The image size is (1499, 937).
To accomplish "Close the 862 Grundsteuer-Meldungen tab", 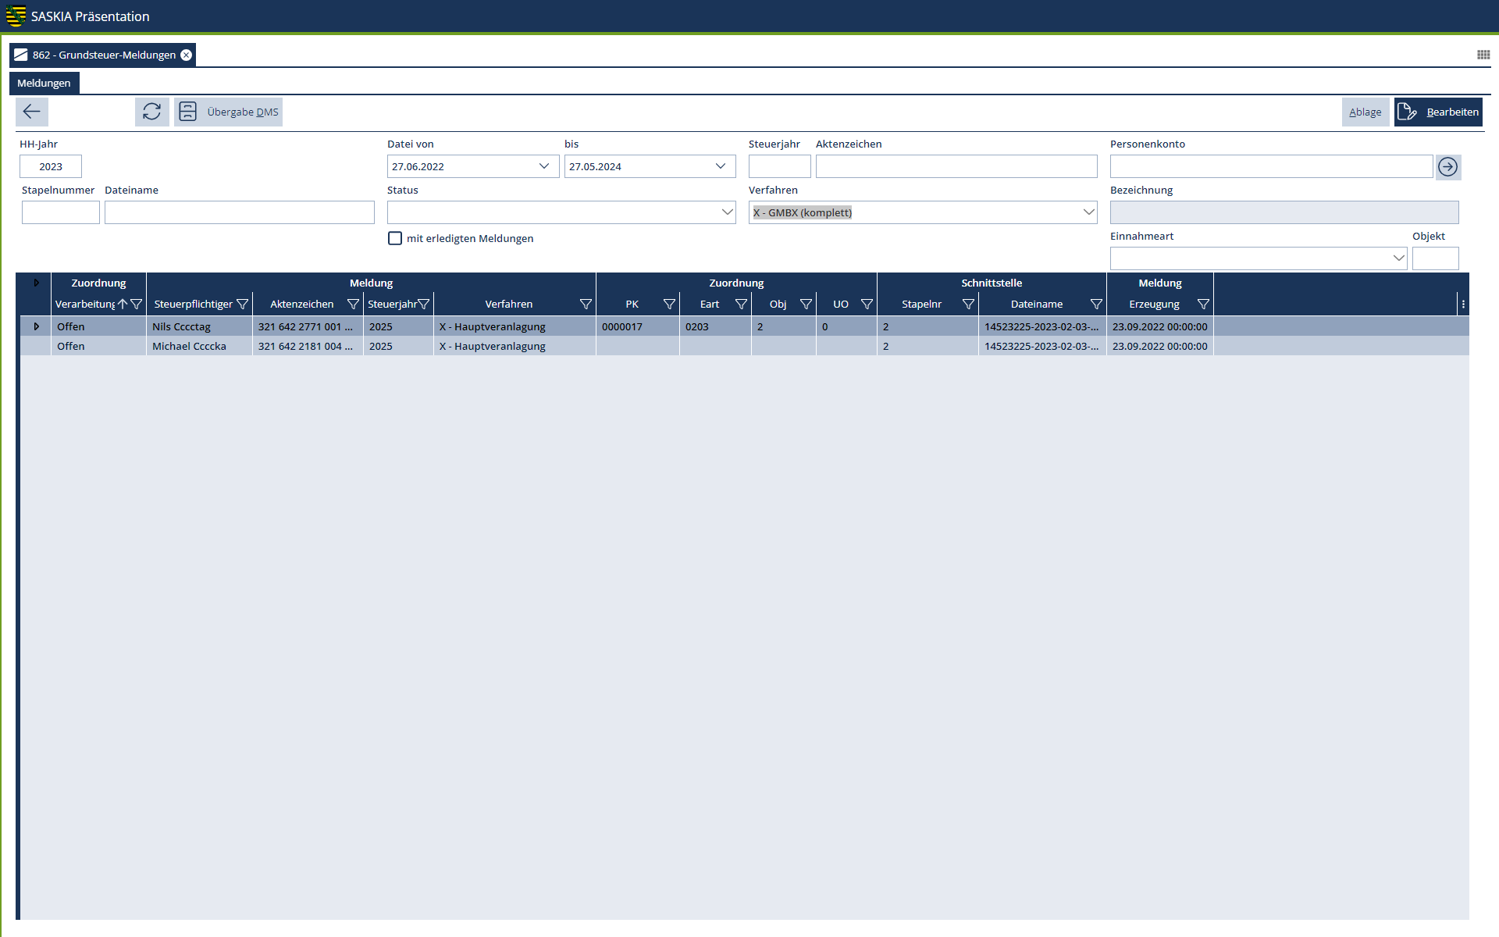I will point(186,55).
